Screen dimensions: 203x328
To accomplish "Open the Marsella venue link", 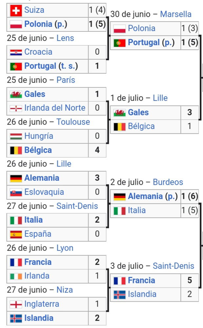I will click(x=175, y=14).
